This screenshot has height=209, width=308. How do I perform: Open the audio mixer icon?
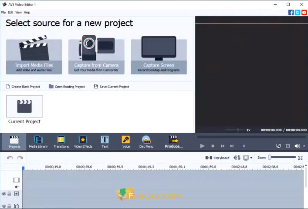pyautogui.click(x=237, y=158)
